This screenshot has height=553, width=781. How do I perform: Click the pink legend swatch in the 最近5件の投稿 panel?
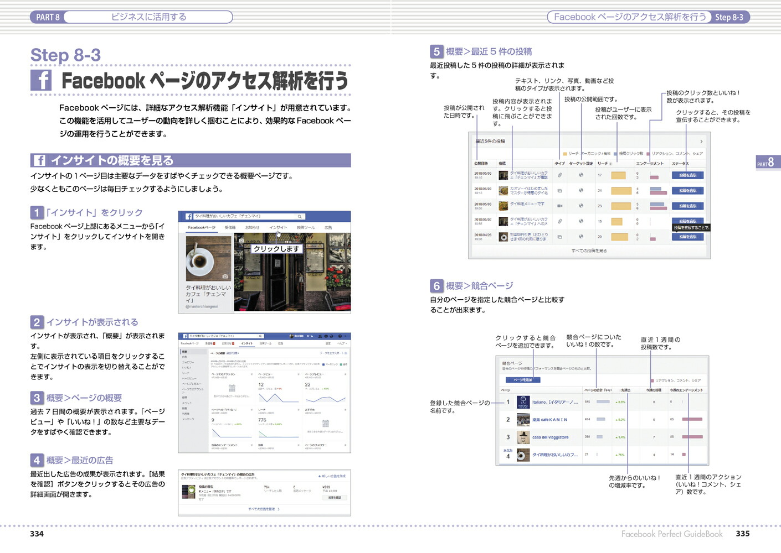click(649, 154)
